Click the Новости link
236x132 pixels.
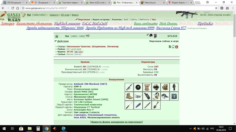coord(54,15)
